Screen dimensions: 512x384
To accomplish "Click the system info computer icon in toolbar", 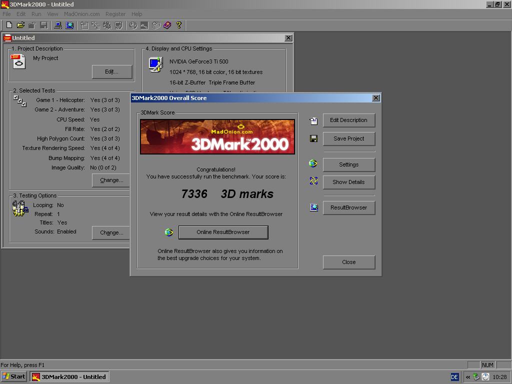I will click(58, 25).
